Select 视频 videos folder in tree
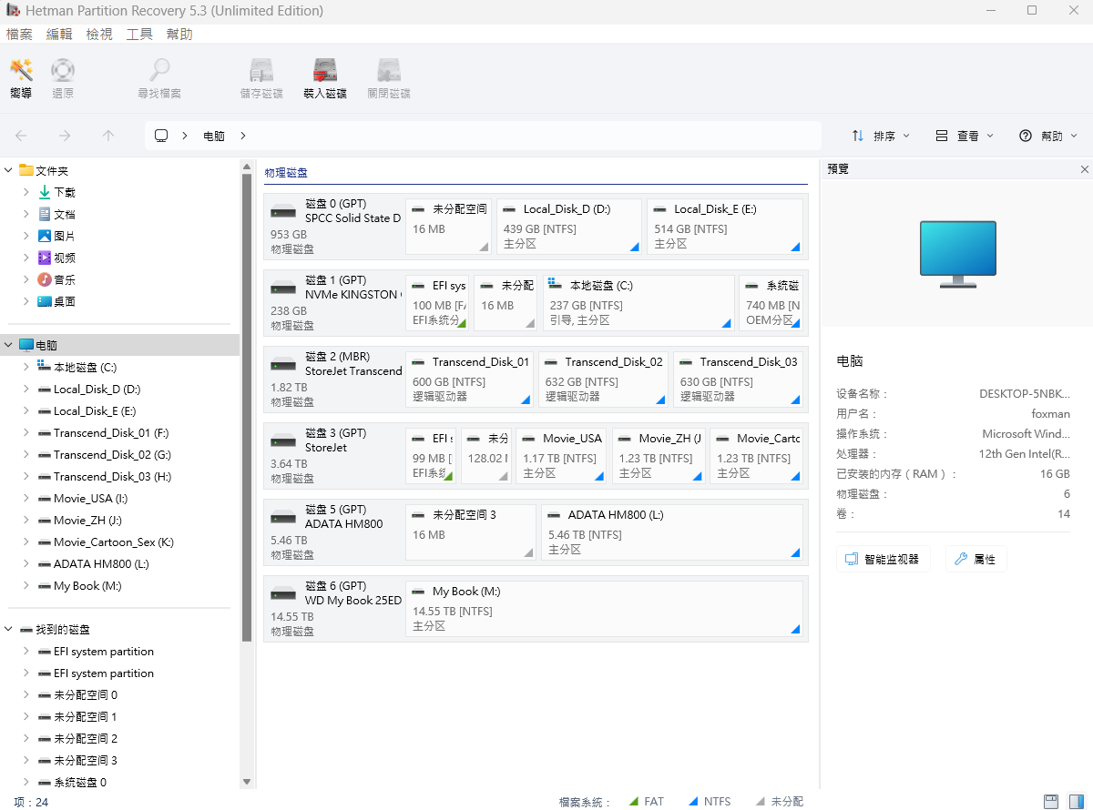Viewport: 1093px width, 810px height. (x=65, y=258)
